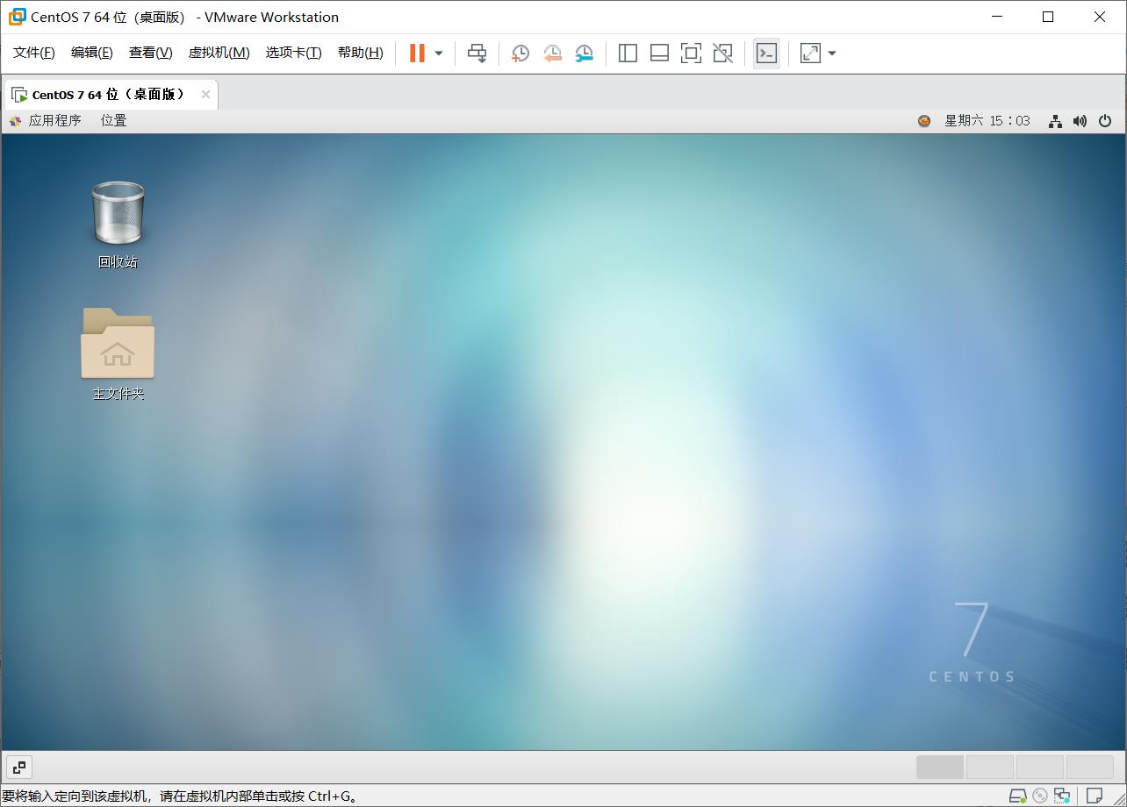Click the network adapter status icon in the status bar
The width and height of the screenshot is (1127, 807).
point(1062,796)
